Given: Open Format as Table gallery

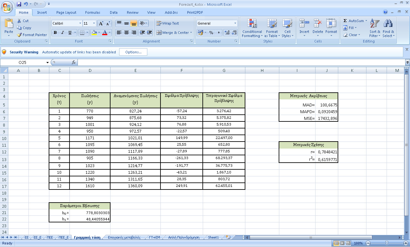Looking at the screenshot, I should point(272,28).
